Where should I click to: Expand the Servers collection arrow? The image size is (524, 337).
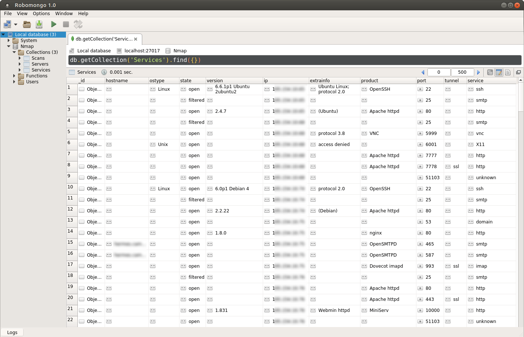pyautogui.click(x=20, y=64)
